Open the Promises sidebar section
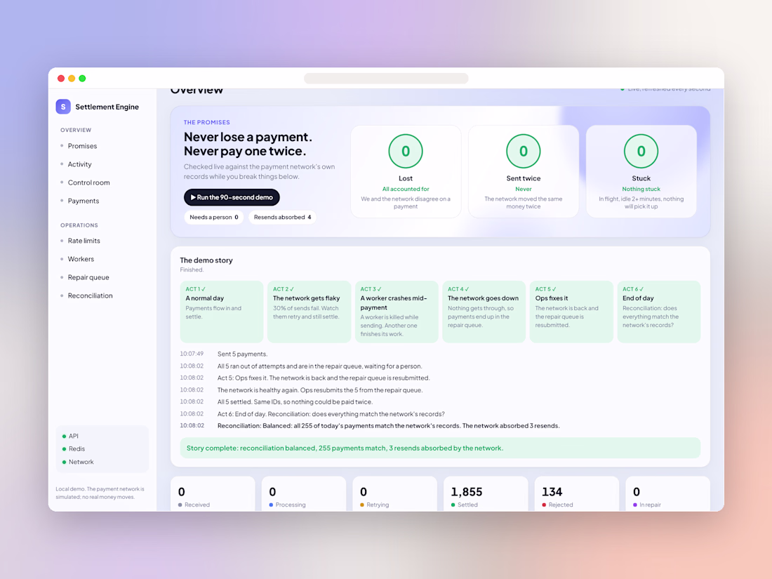Image resolution: width=772 pixels, height=579 pixels. pyautogui.click(x=82, y=146)
